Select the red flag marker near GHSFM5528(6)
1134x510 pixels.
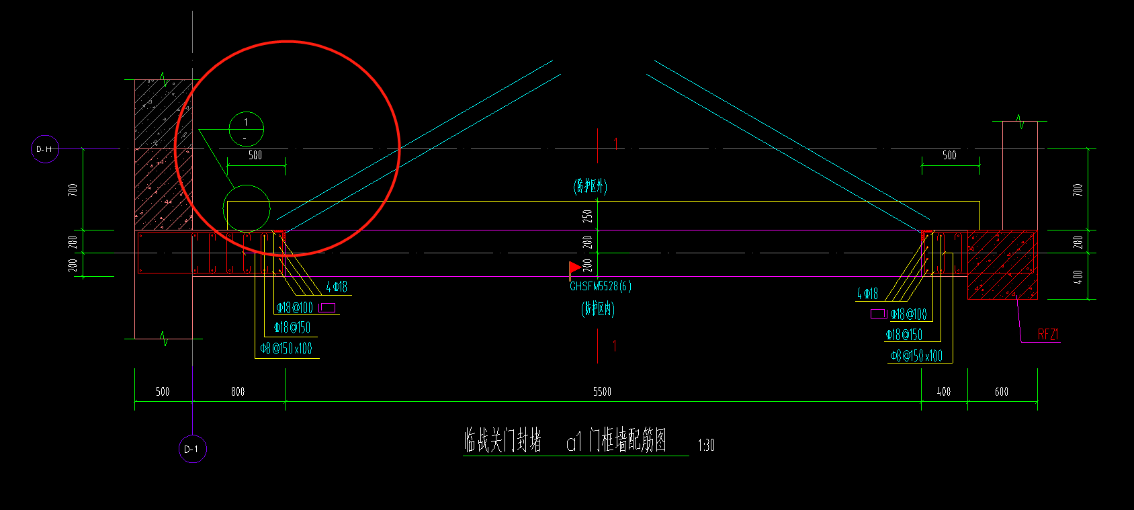[574, 269]
